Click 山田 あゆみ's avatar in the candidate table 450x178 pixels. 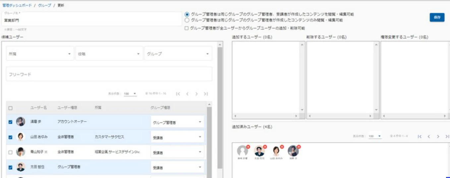[x=21, y=137]
